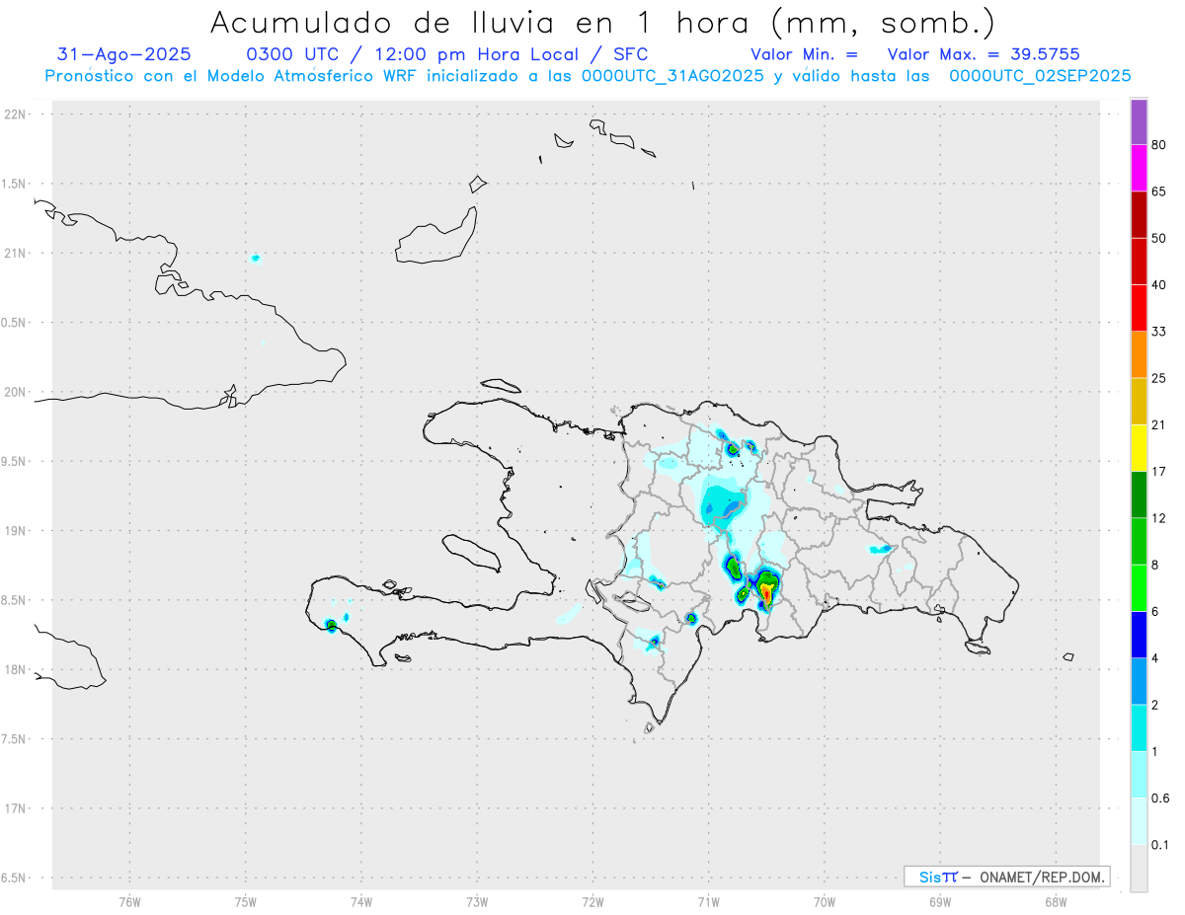
Task: Click the small cyan rain spot near 75W 21N
Action: pos(256,259)
